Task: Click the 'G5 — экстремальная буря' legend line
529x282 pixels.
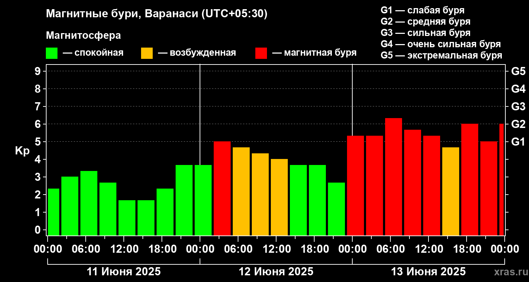Action: [x=442, y=56]
